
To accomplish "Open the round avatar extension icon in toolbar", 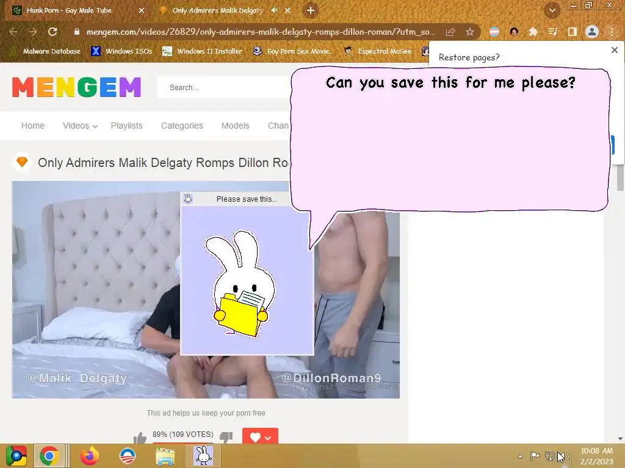I will [514, 32].
